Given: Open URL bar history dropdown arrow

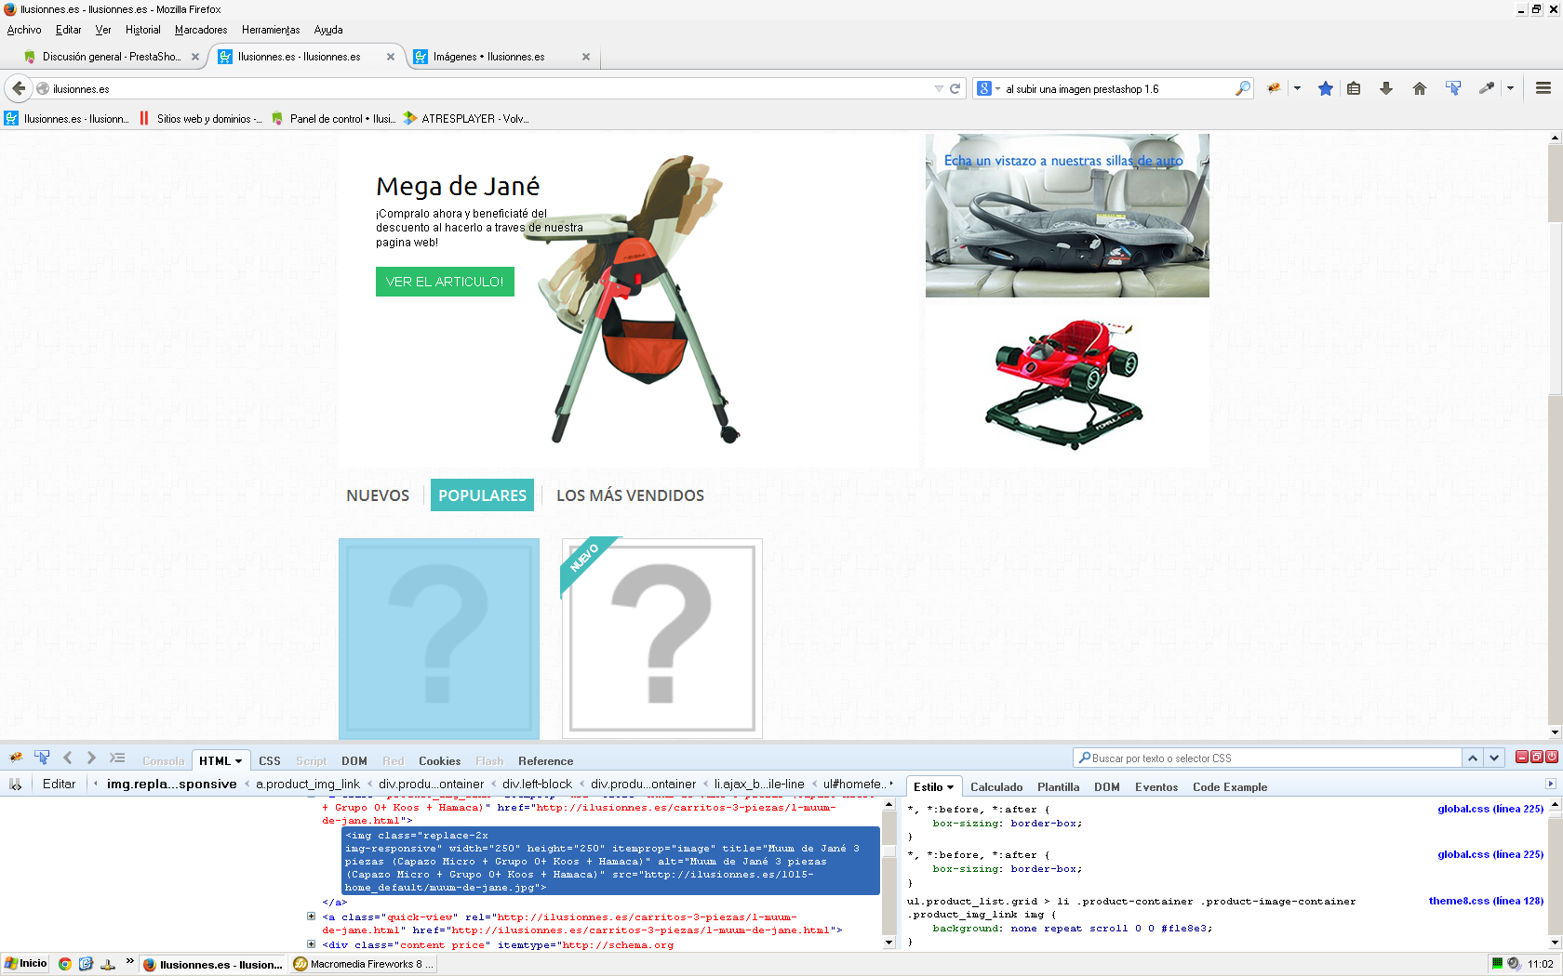Looking at the screenshot, I should tap(939, 88).
